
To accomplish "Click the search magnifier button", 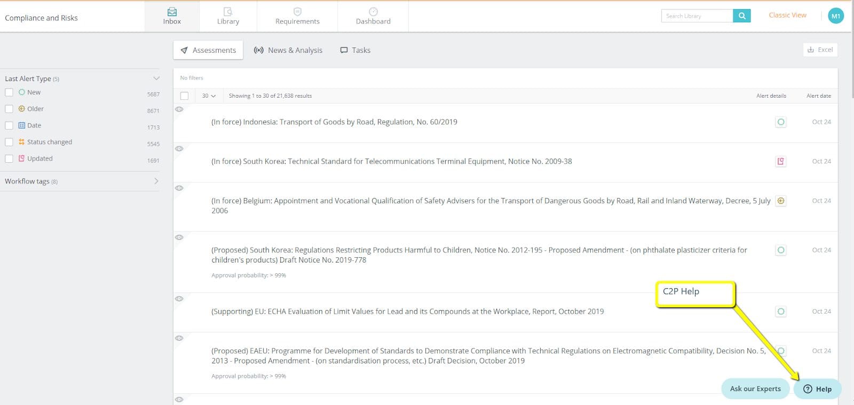I will (x=741, y=16).
